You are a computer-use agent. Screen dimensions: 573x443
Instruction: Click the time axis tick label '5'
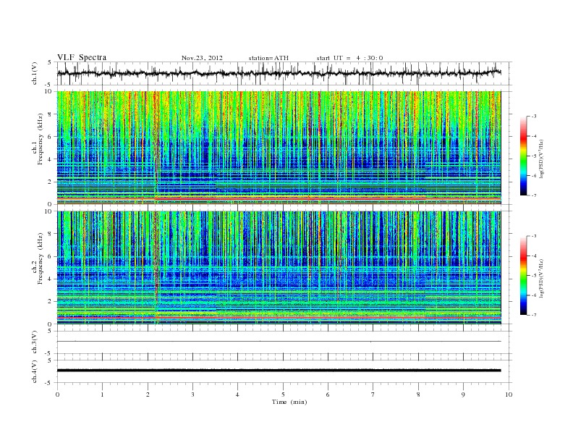point(283,395)
